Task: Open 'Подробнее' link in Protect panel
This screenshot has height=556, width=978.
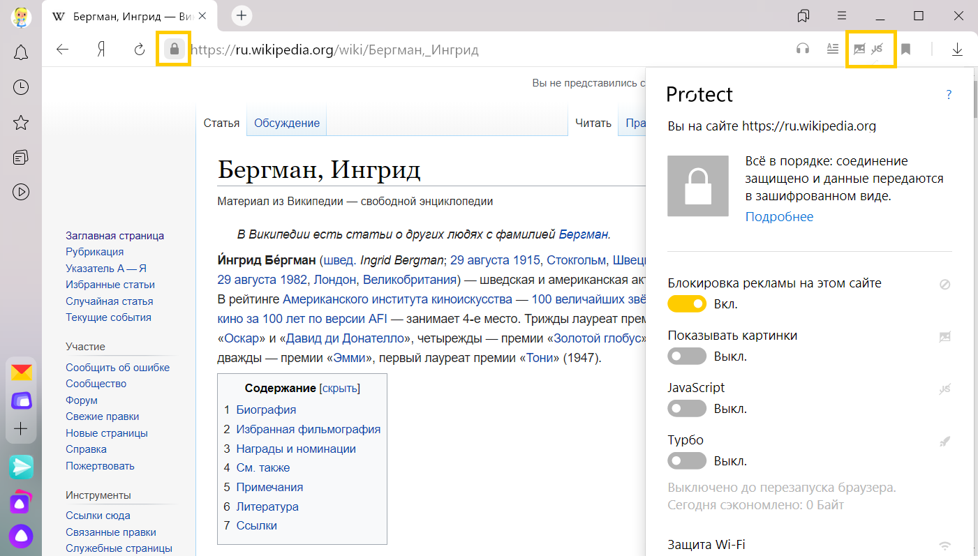Action: 779,217
